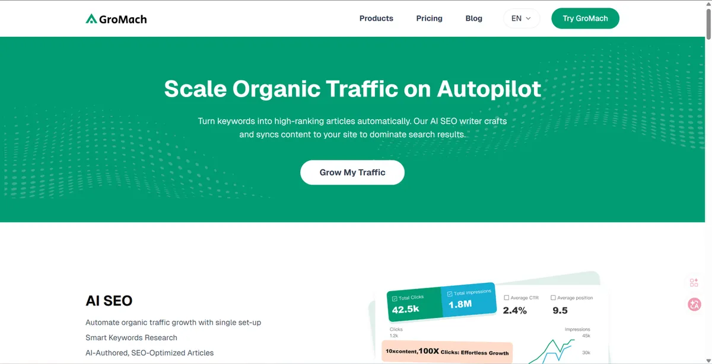The image size is (712, 364).
Task: Open the pink translate floating icon
Action: [694, 304]
